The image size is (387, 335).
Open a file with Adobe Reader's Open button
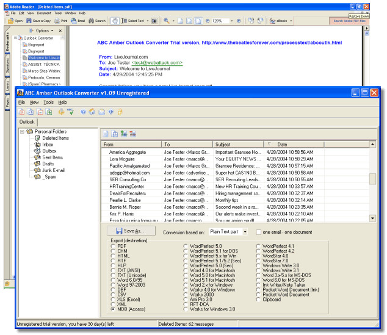(15, 21)
